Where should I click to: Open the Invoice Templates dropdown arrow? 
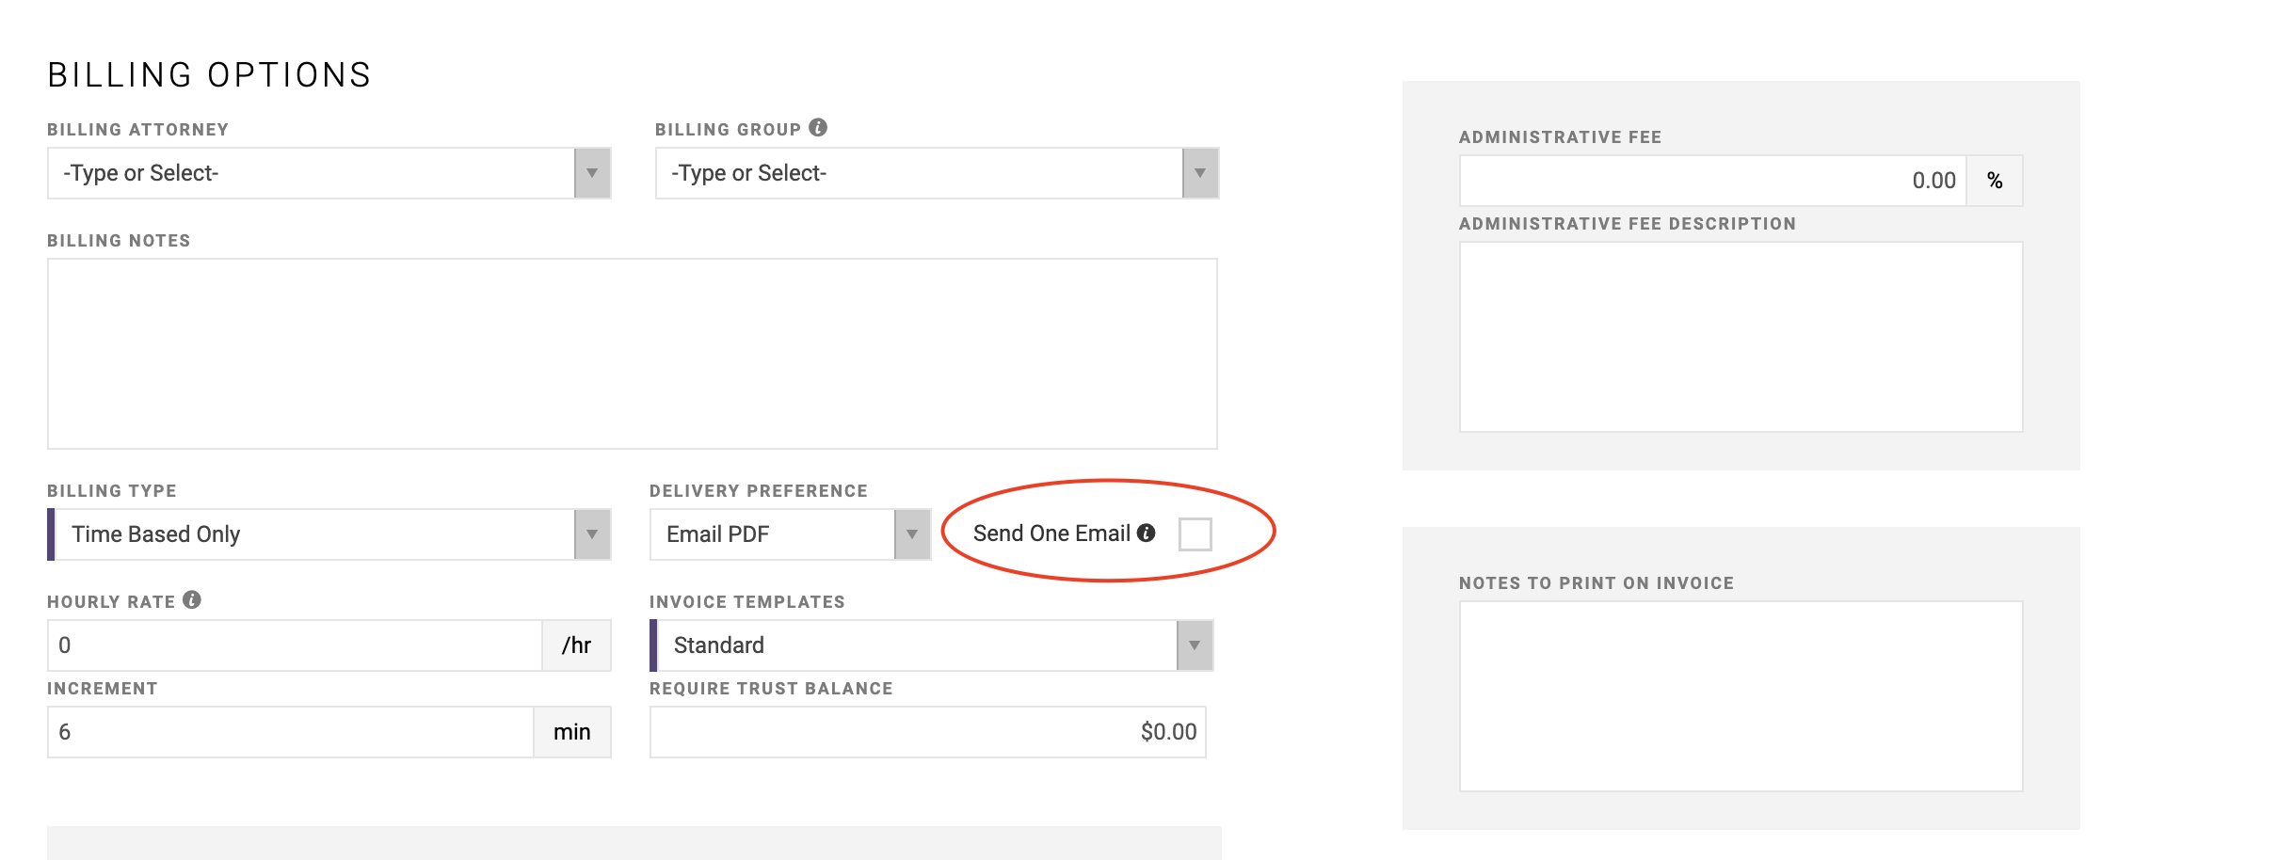1195,645
